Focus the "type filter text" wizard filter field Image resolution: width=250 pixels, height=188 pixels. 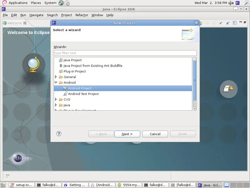(x=125, y=53)
